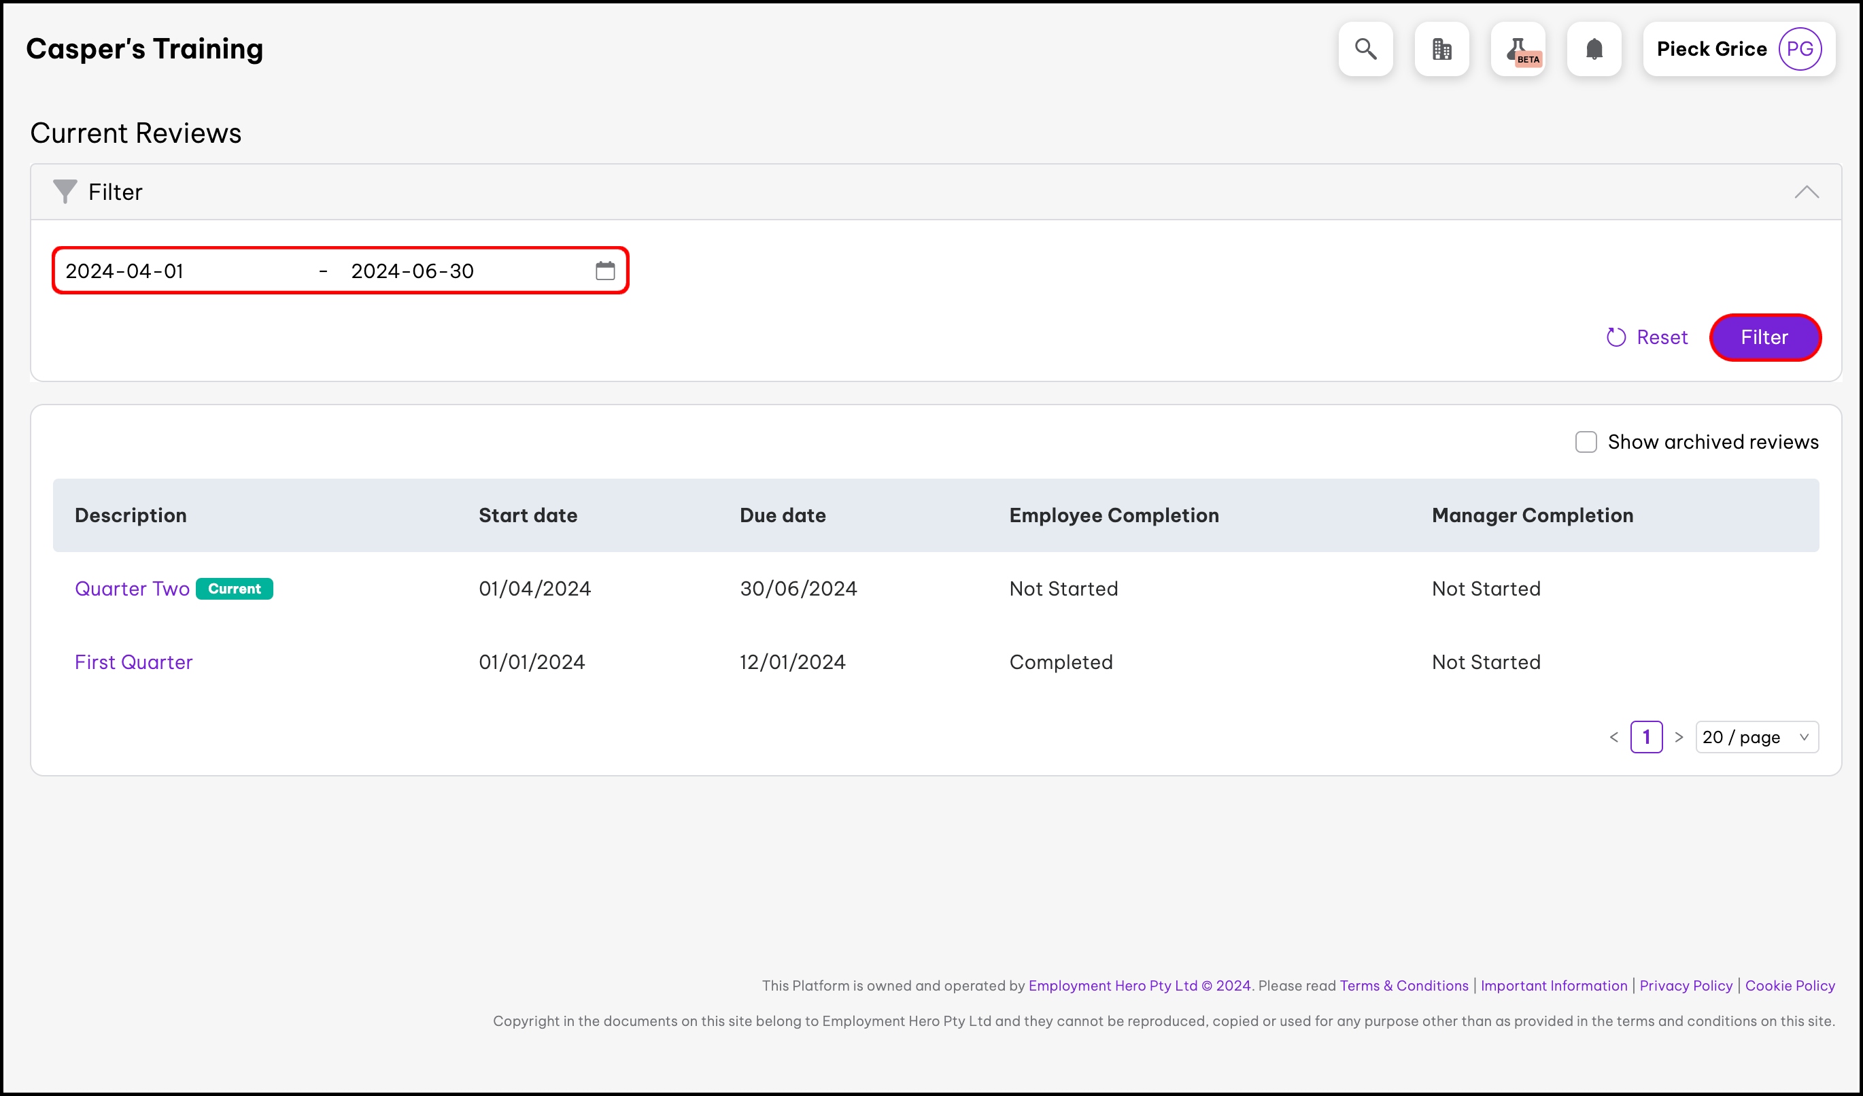Click the circular Reset arrow icon
Viewport: 1863px width, 1096px height.
click(x=1616, y=337)
